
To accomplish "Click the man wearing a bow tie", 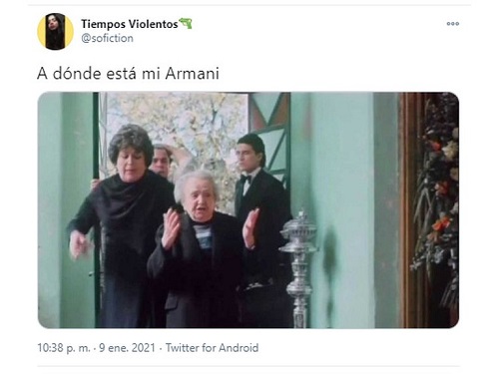I will 262,212.
